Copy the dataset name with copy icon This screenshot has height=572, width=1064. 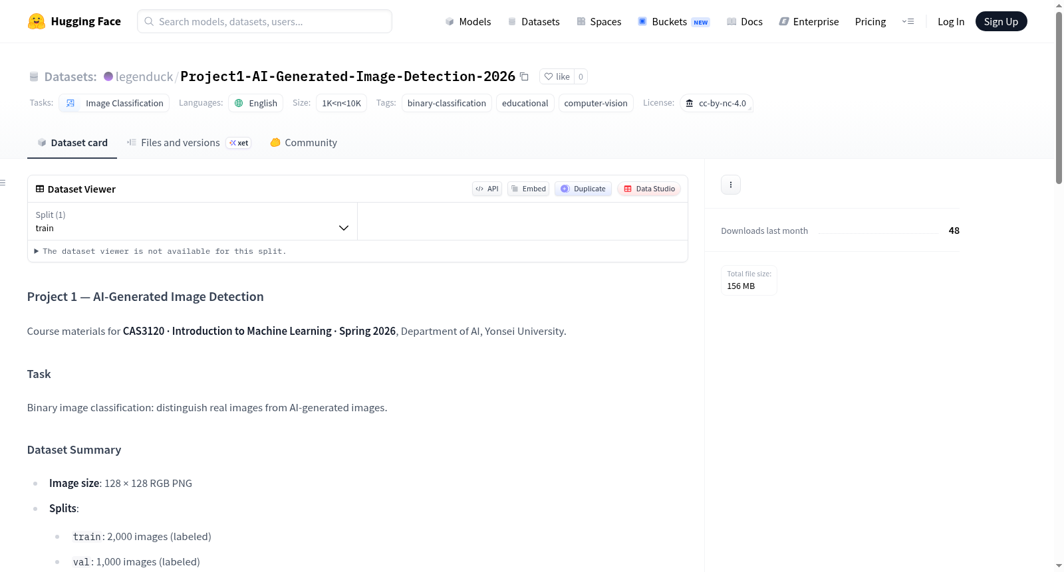coord(524,76)
